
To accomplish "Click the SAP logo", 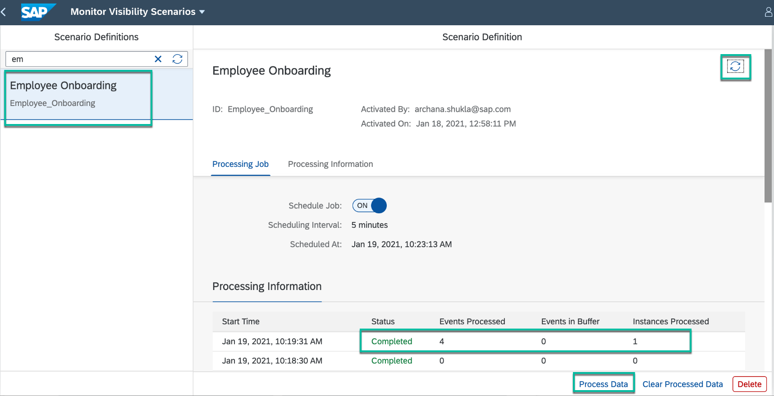I will point(38,12).
